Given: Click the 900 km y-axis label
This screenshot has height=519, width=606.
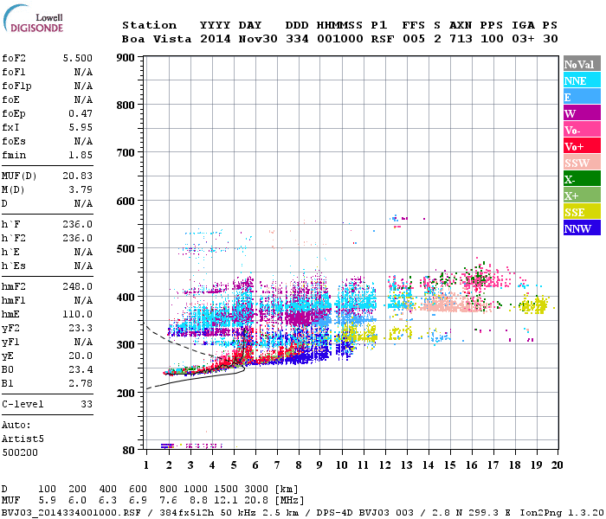Looking at the screenshot, I should point(126,58).
